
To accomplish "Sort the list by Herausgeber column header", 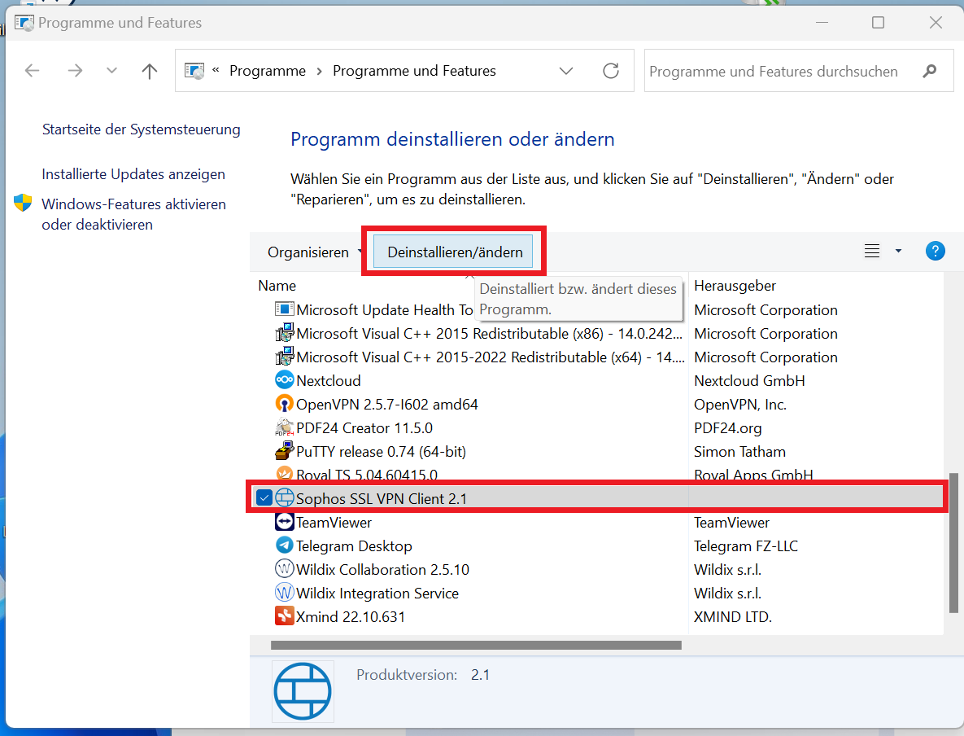I will coord(735,286).
